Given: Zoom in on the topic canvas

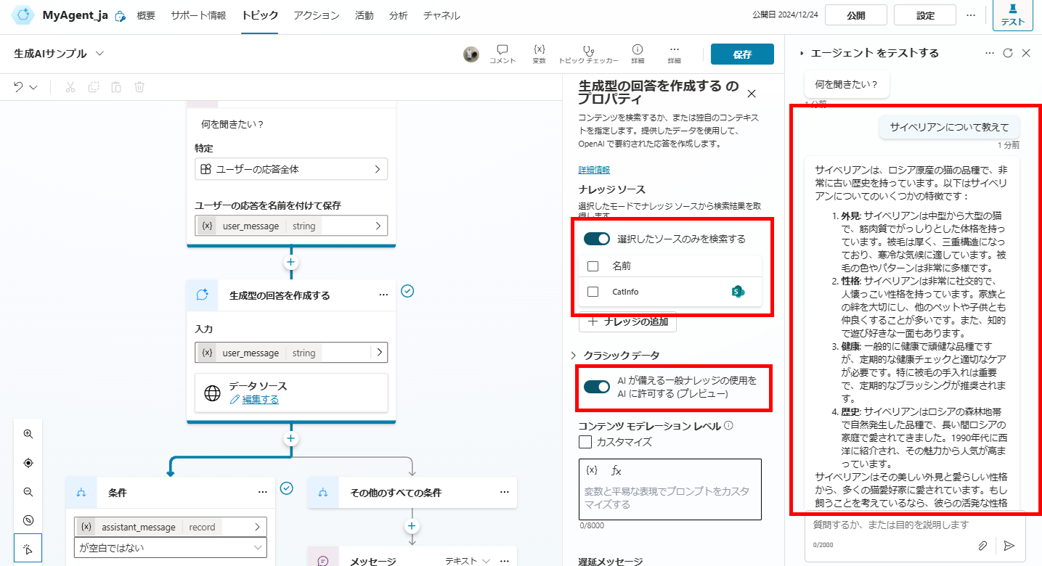Looking at the screenshot, I should tap(28, 433).
